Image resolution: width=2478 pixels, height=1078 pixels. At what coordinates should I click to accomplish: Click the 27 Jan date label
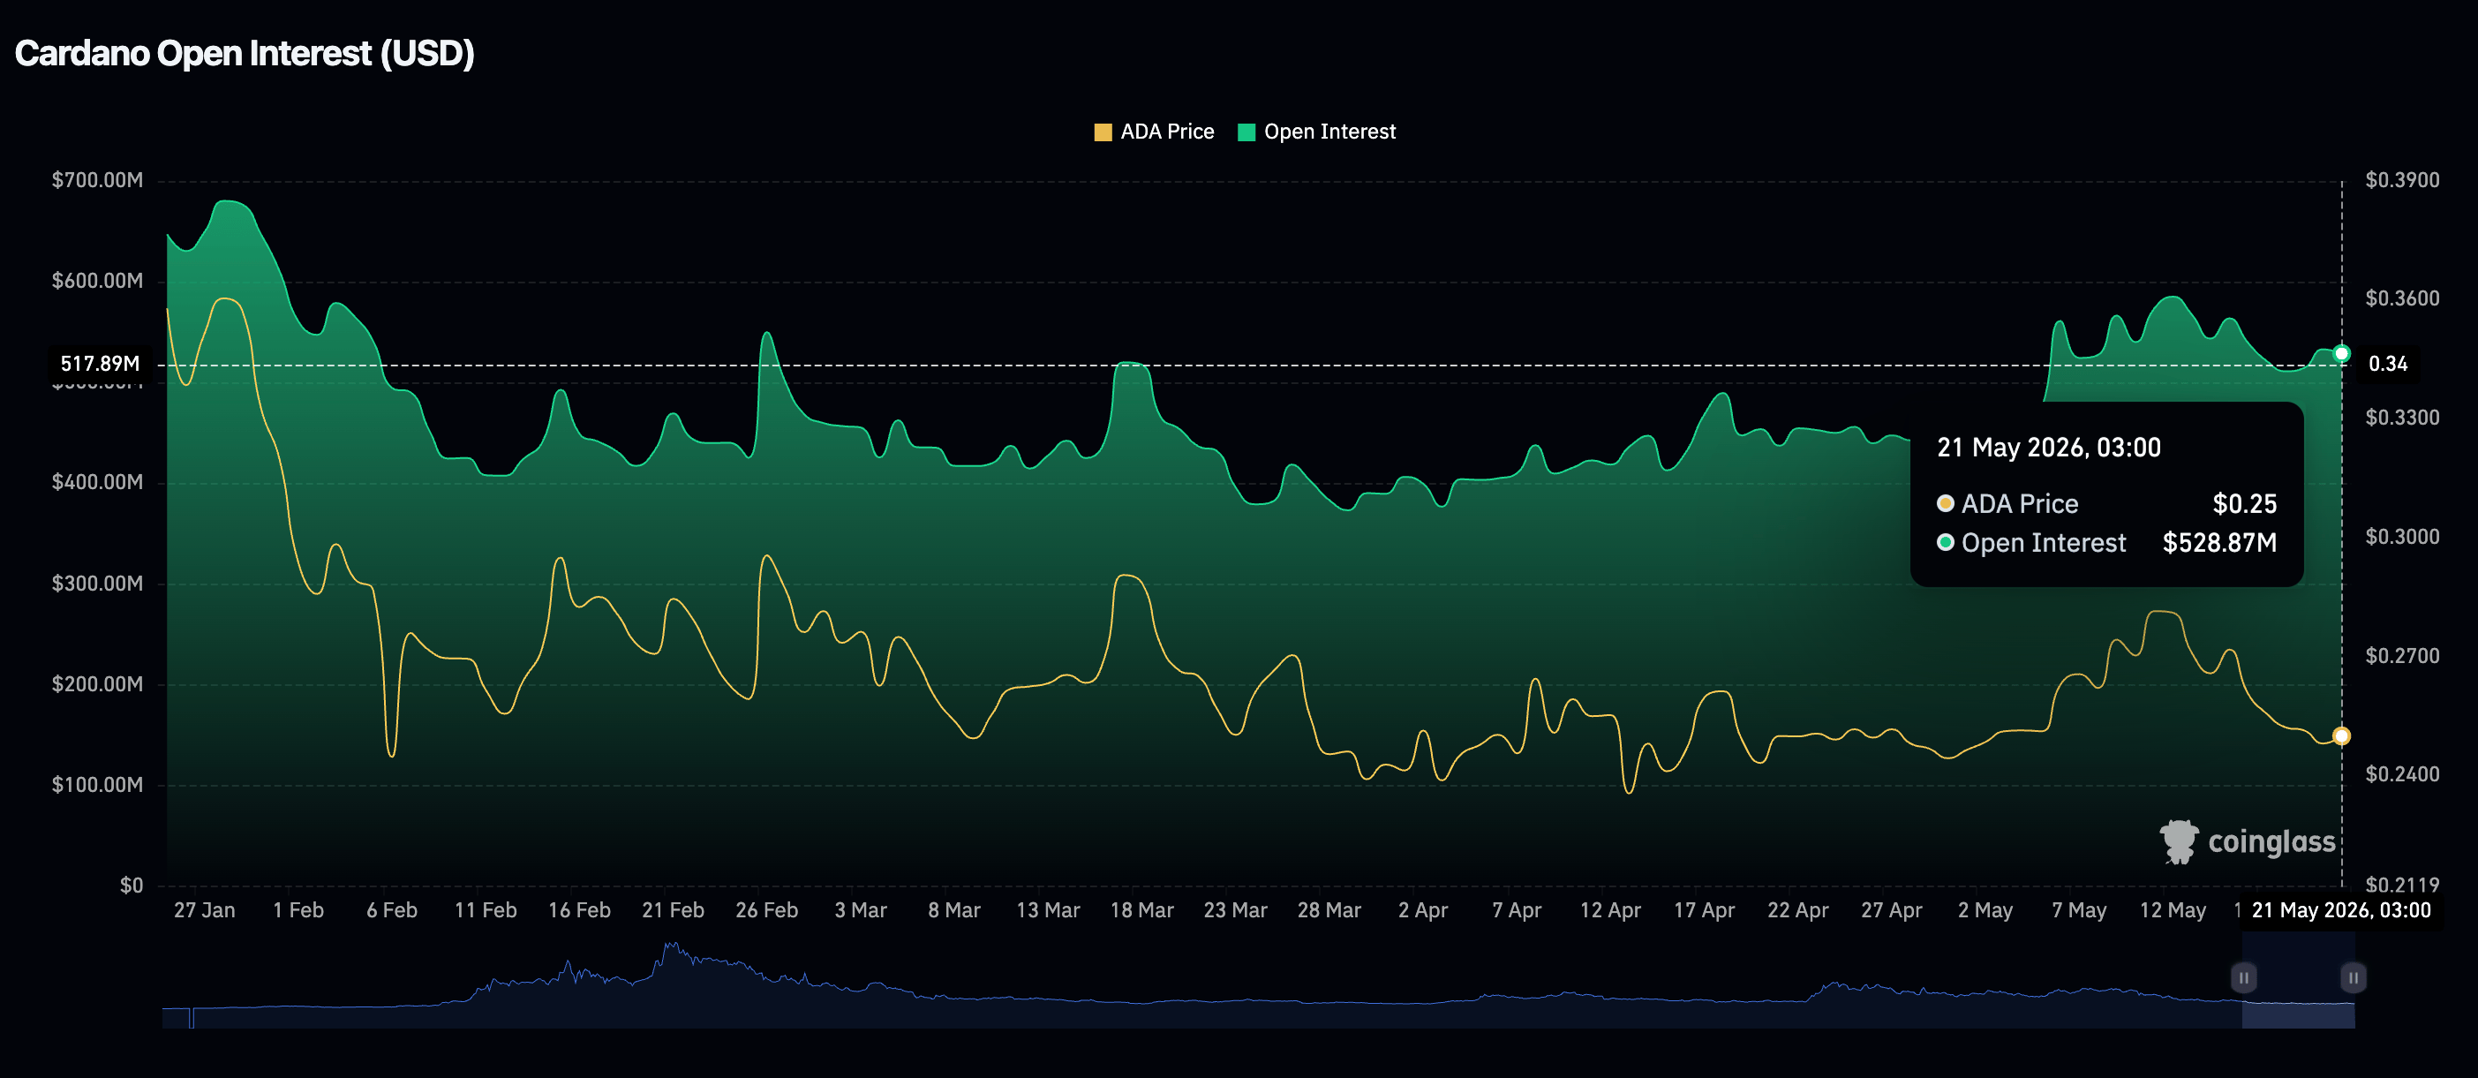tap(204, 909)
